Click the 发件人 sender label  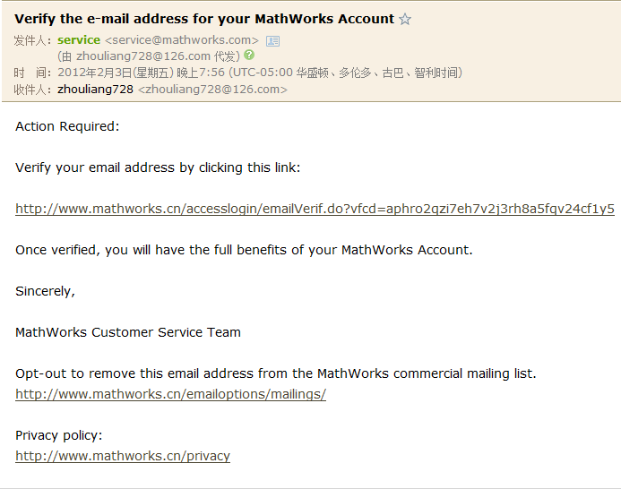point(33,40)
